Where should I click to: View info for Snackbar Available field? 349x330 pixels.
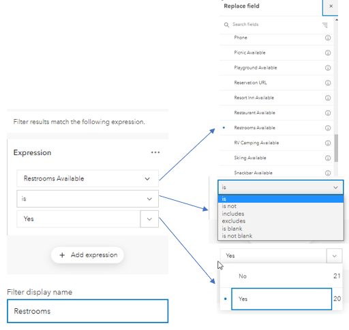[328, 173]
